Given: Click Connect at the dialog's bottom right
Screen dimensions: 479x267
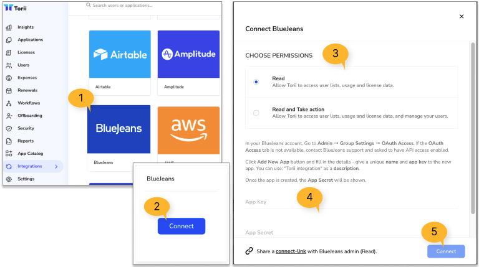Looking at the screenshot, I should [446, 251].
